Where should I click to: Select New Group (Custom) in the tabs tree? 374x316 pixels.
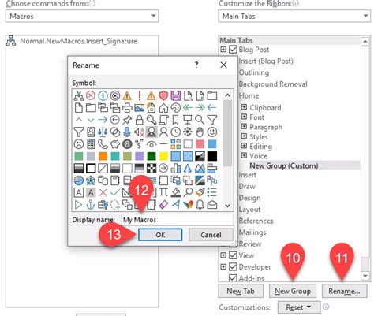pyautogui.click(x=284, y=165)
